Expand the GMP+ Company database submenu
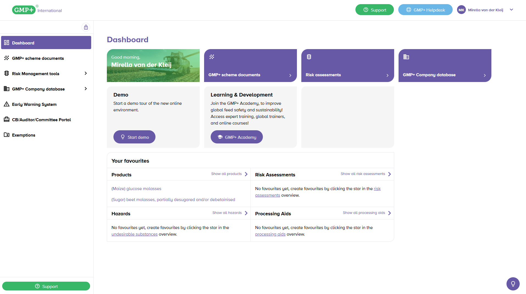Image resolution: width=526 pixels, height=294 pixels. (86, 89)
